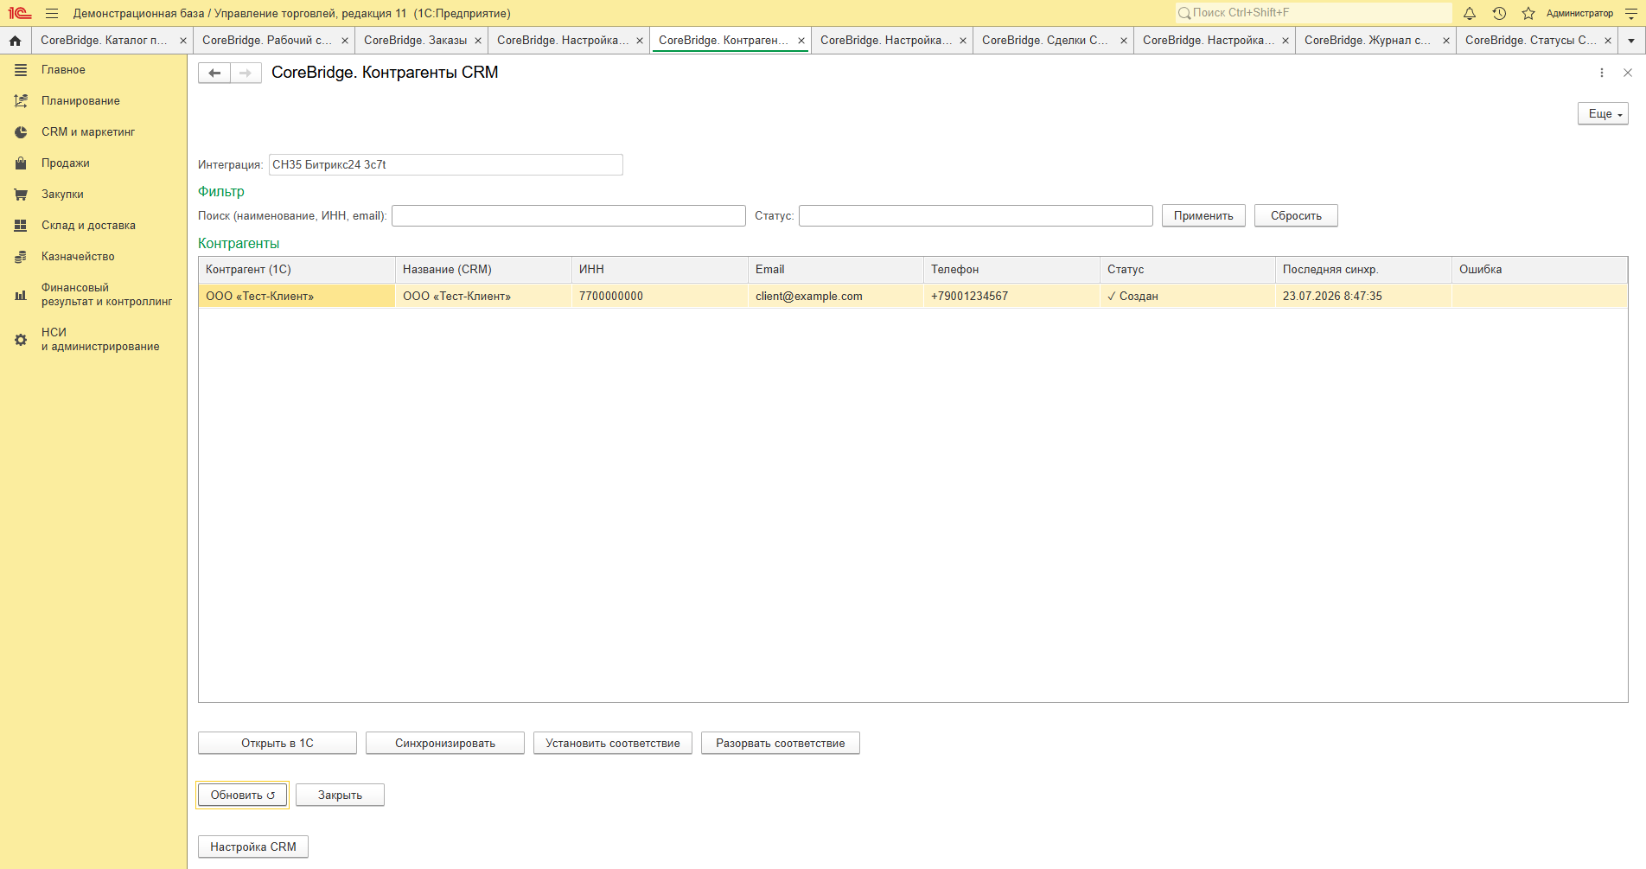
Task: Switch to CoreBridge. Заказы tab
Action: pos(416,41)
